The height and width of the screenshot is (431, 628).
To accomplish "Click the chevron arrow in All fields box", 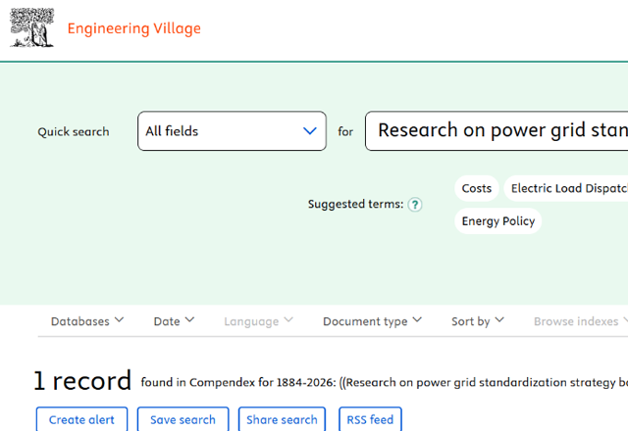I will (310, 131).
